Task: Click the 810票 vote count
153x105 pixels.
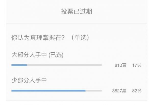Action: 120,65
